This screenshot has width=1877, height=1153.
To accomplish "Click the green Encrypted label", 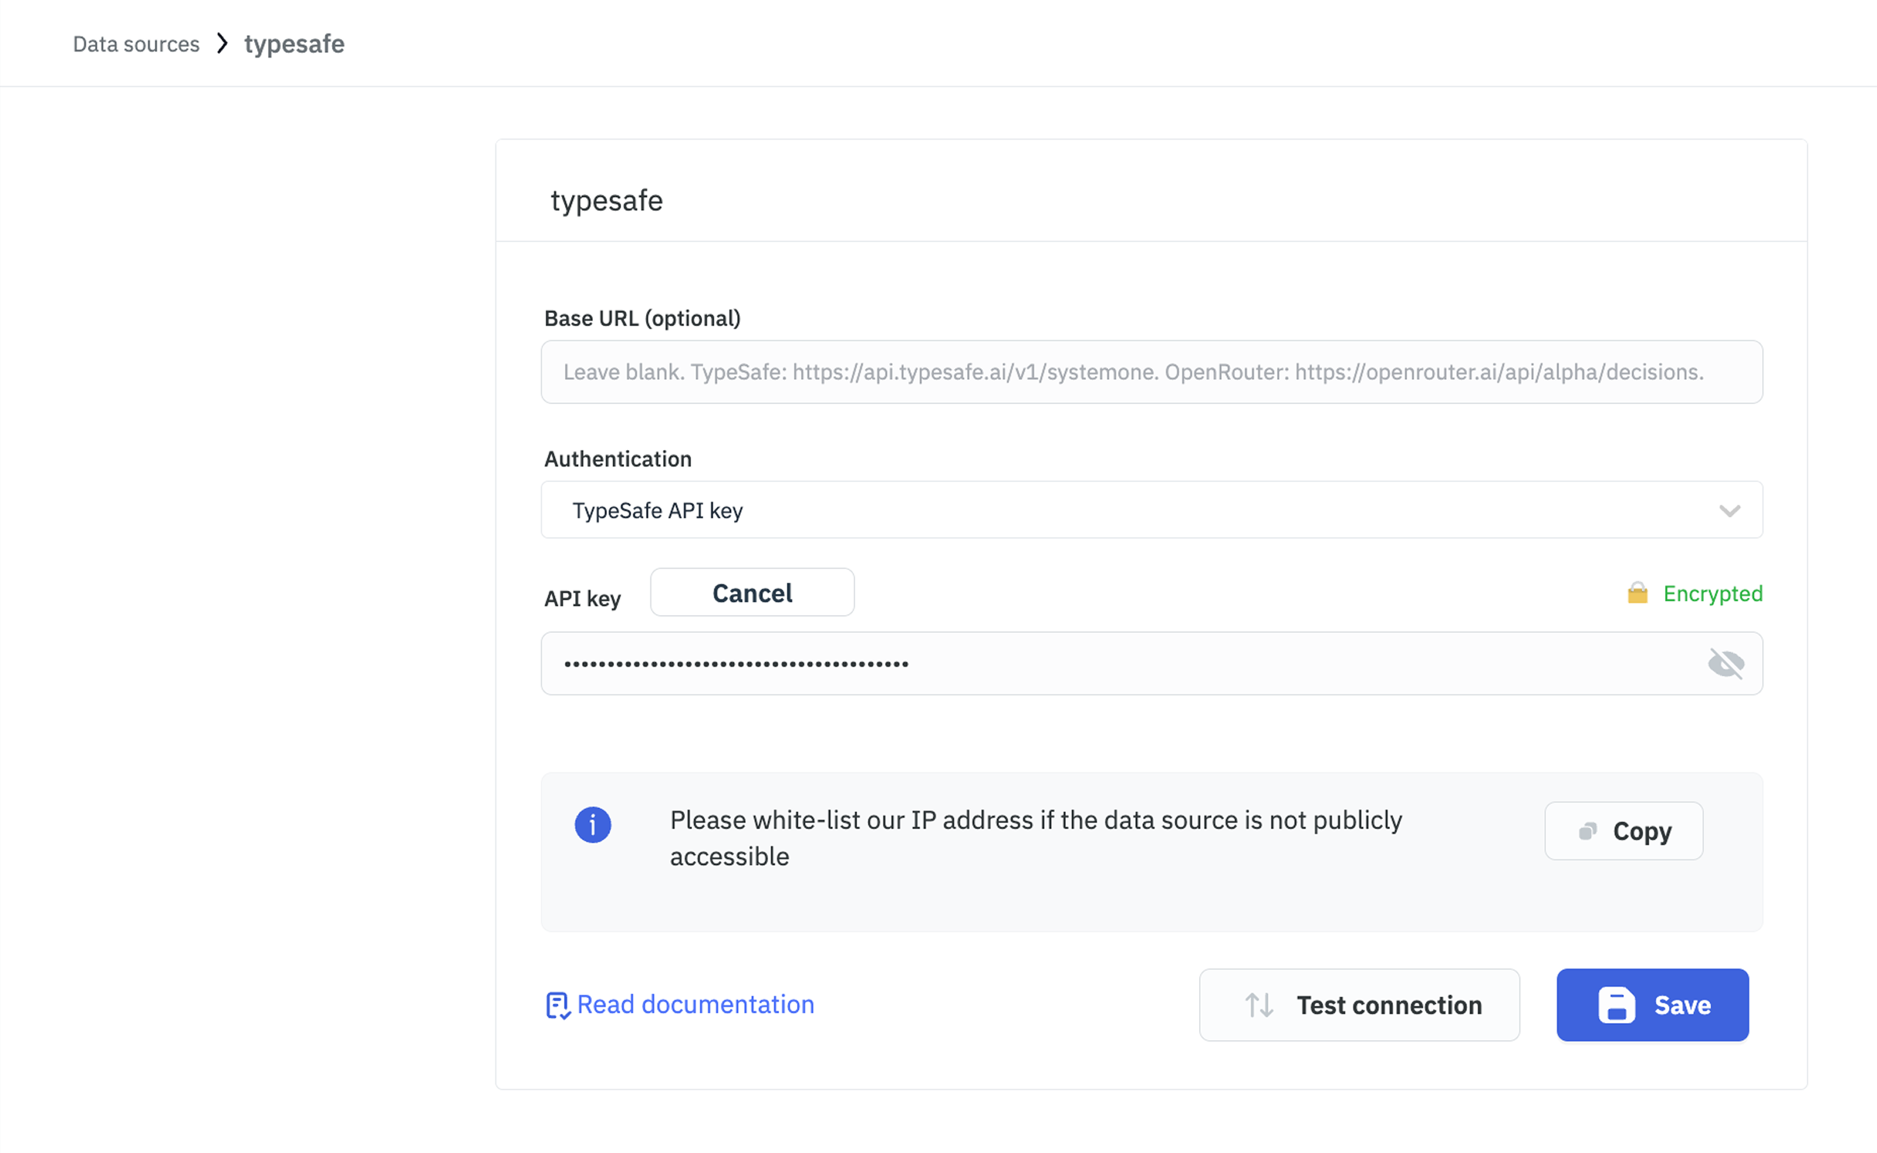I will (x=1712, y=593).
